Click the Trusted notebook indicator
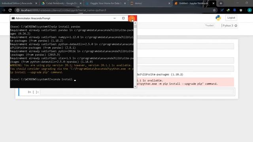 (x=209, y=25)
